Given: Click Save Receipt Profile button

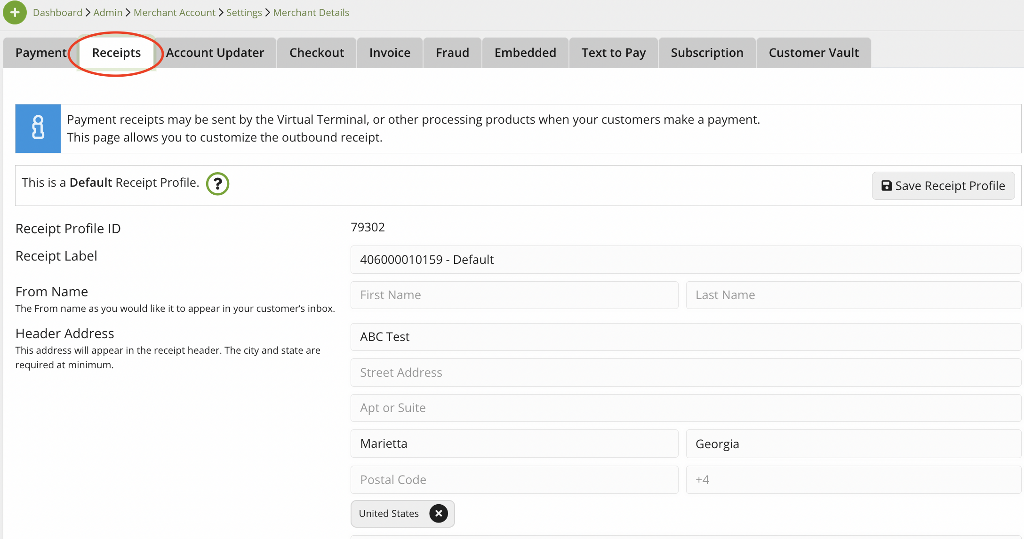Looking at the screenshot, I should pos(943,186).
